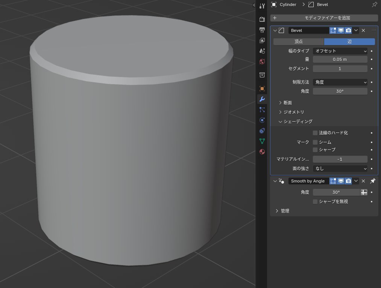
Task: Select the Modifiers wrench tab
Action: 262,99
